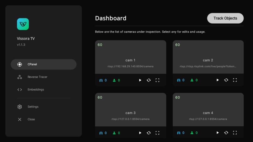Image resolution: width=253 pixels, height=142 pixels.
Task: Click the cam 4 person count icon
Action: pyautogui.click(x=192, y=133)
